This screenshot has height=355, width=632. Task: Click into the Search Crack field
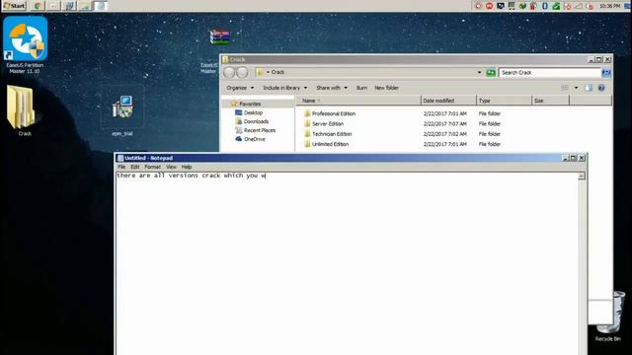[x=550, y=72]
